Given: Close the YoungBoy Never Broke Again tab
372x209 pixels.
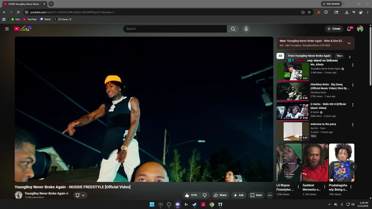Looking at the screenshot, I should pyautogui.click(x=44, y=4).
